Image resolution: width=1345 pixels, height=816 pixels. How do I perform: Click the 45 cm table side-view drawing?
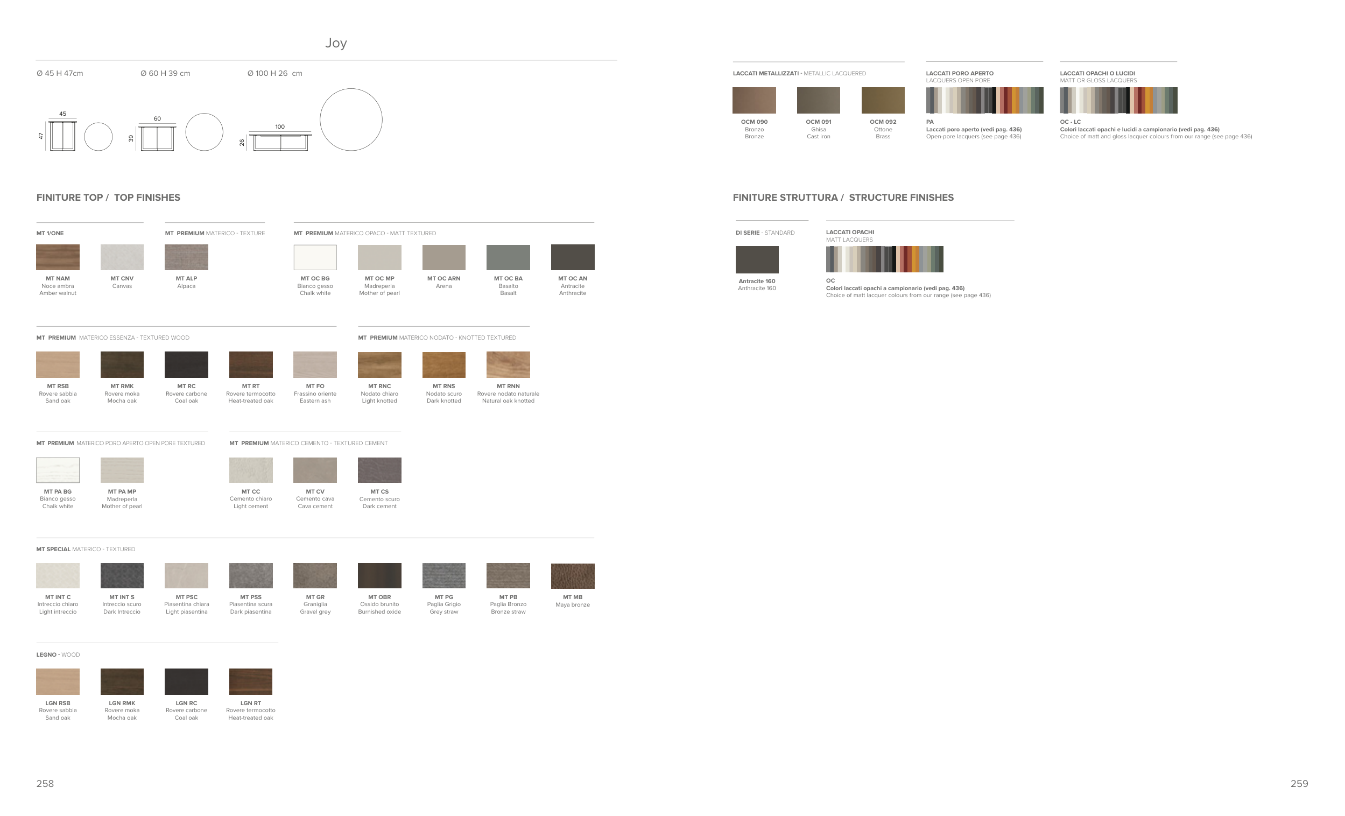point(62,135)
